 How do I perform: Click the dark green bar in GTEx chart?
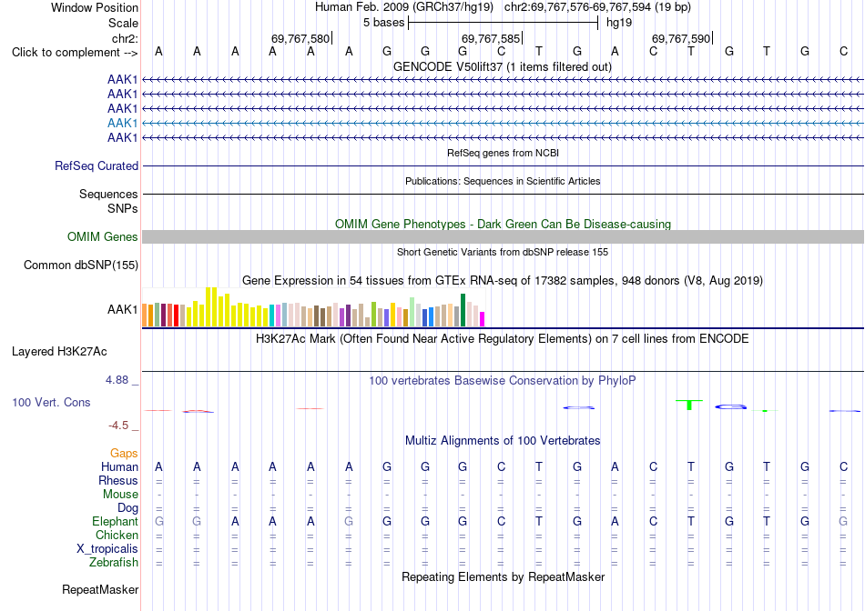pos(463,310)
